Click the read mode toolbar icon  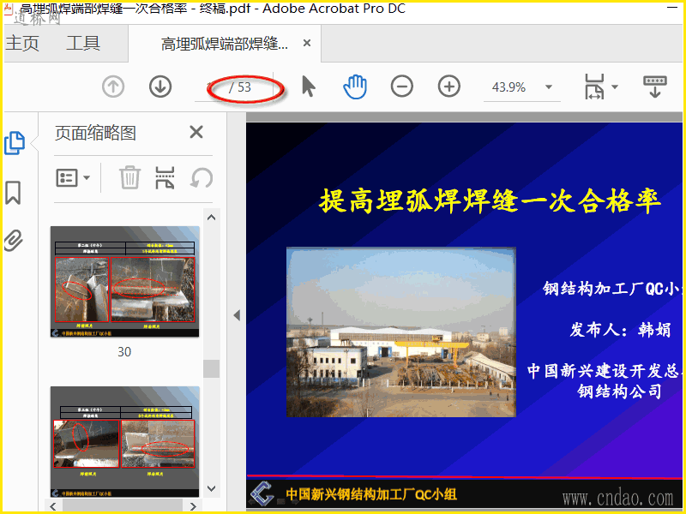click(x=654, y=87)
